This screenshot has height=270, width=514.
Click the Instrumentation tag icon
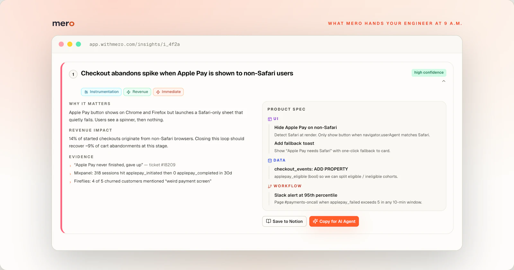(x=86, y=92)
